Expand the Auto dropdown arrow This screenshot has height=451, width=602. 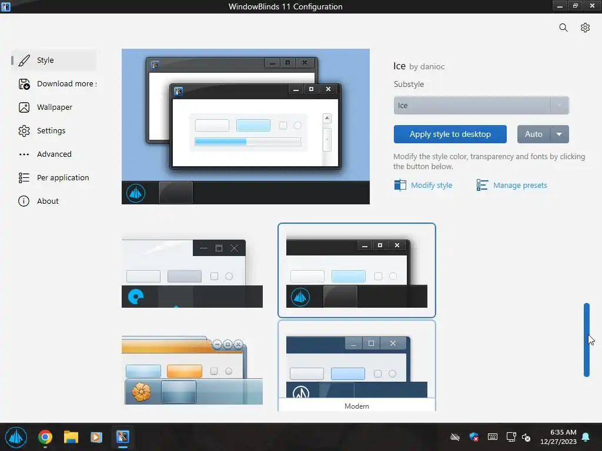click(x=560, y=134)
